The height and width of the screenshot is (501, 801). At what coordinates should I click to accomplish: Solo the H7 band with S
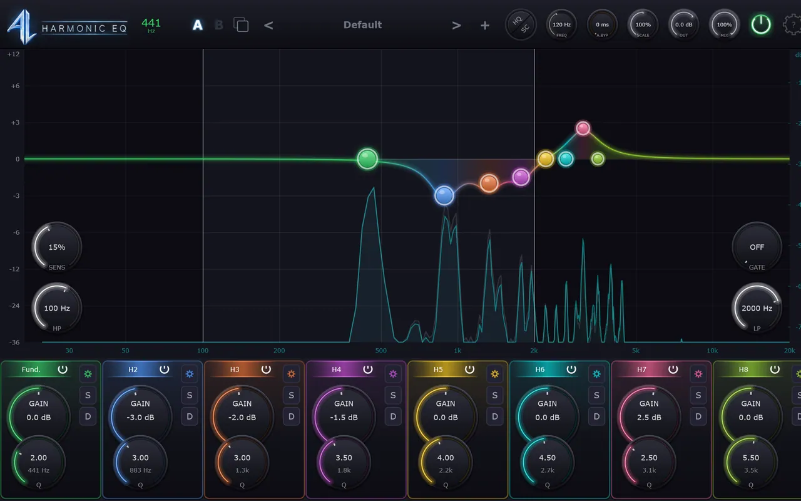[x=698, y=395]
